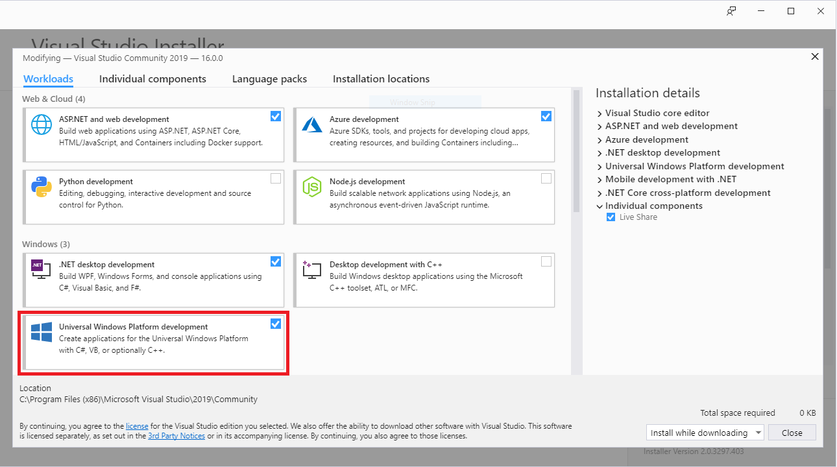Open the Language packs tab

[269, 79]
